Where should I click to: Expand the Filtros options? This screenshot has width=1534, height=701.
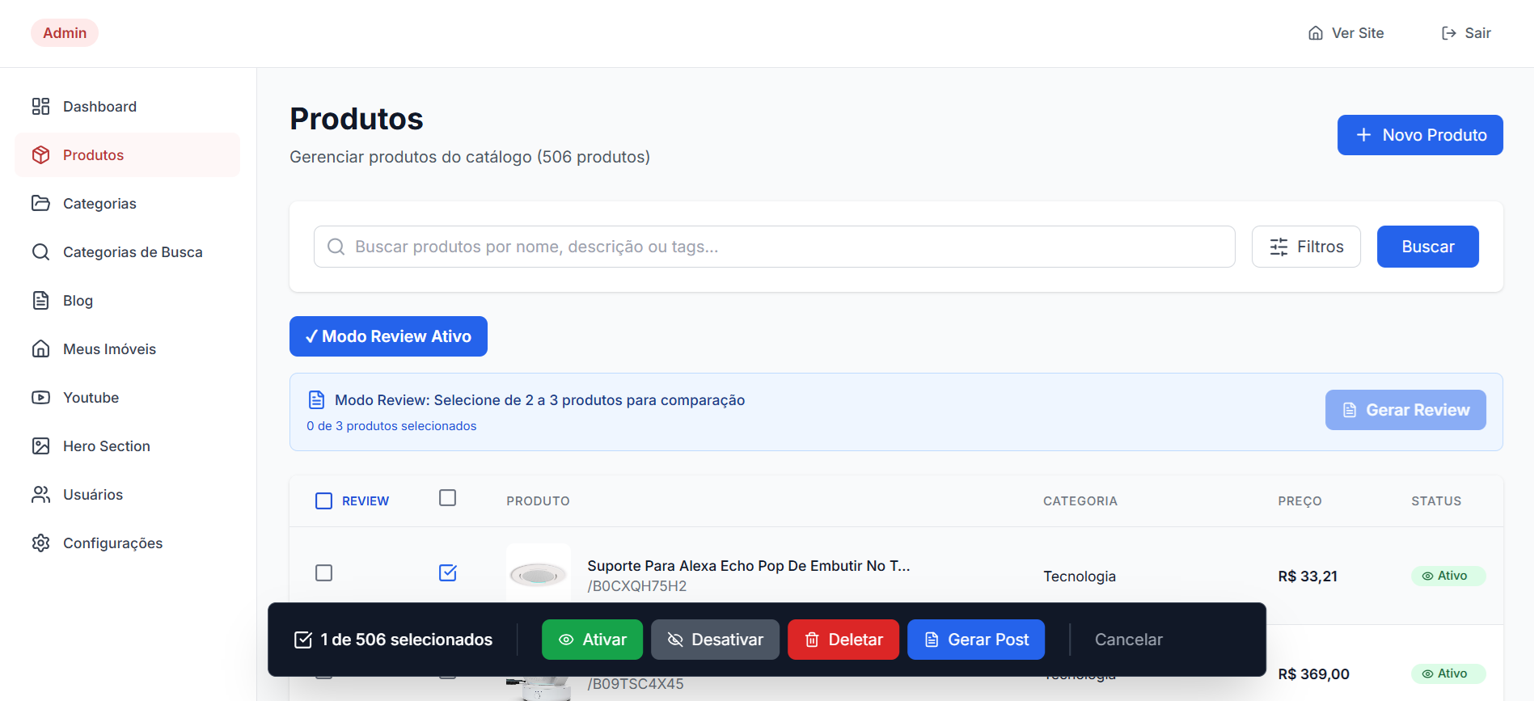click(x=1306, y=247)
